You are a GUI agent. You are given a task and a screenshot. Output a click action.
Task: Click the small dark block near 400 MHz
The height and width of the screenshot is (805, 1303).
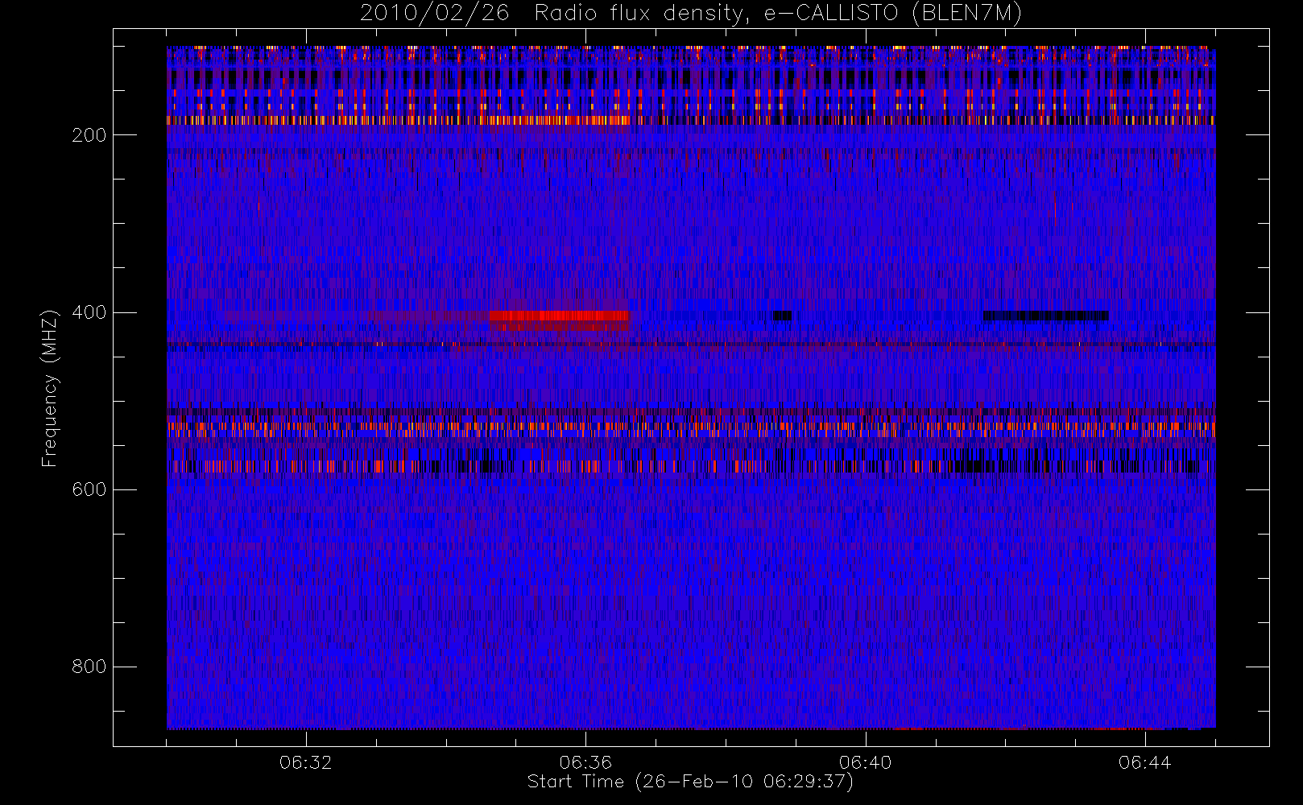782,316
